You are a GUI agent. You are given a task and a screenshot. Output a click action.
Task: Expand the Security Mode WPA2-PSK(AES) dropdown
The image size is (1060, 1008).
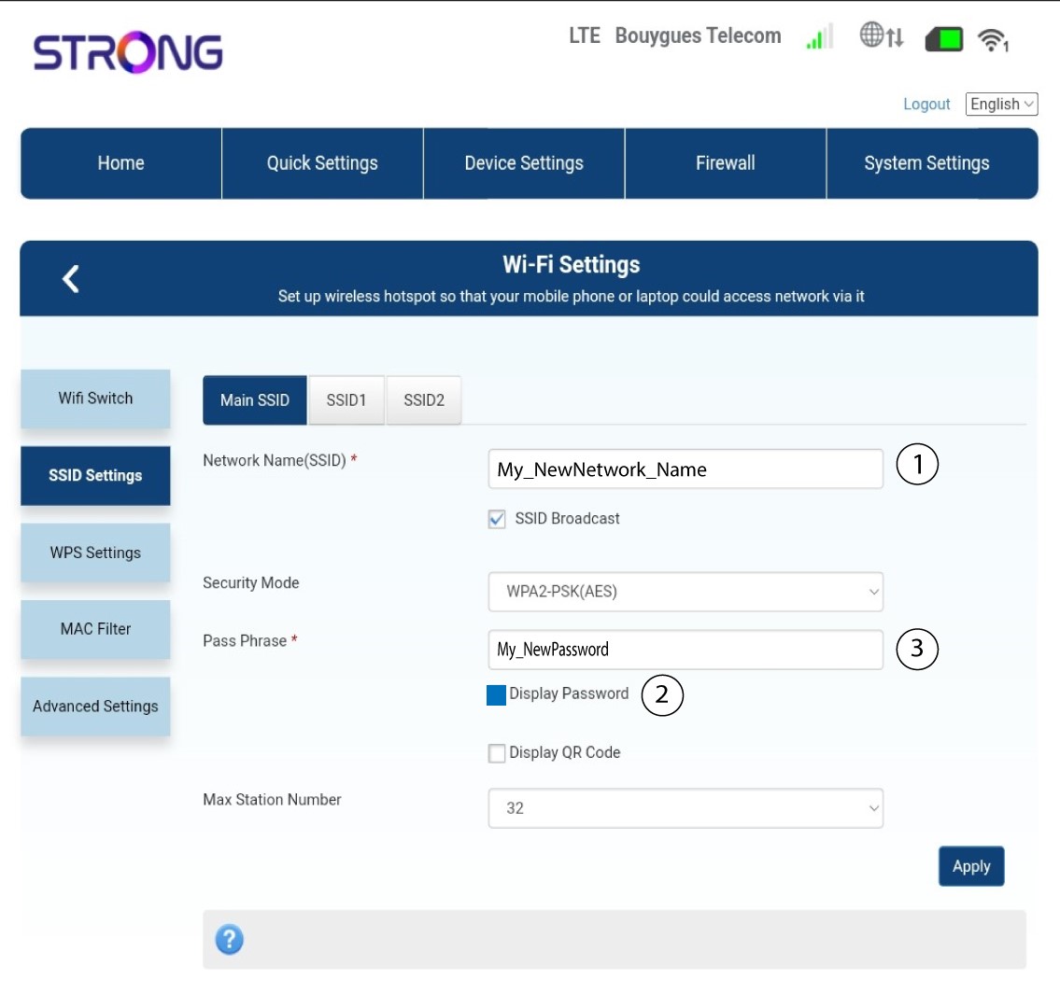pyautogui.click(x=685, y=592)
